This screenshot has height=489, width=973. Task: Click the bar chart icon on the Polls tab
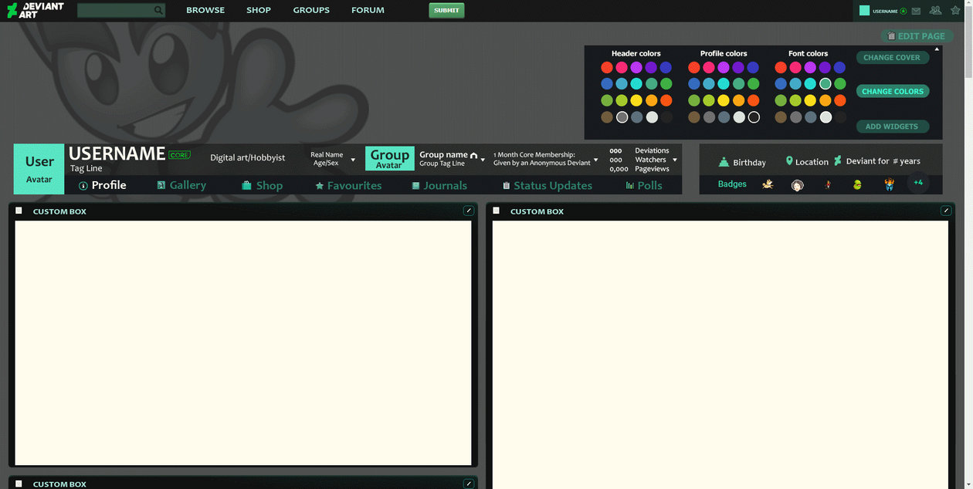(630, 186)
